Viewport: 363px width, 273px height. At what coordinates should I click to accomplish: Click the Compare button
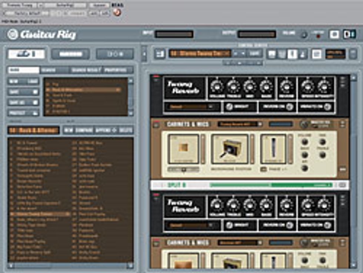pos(84,130)
